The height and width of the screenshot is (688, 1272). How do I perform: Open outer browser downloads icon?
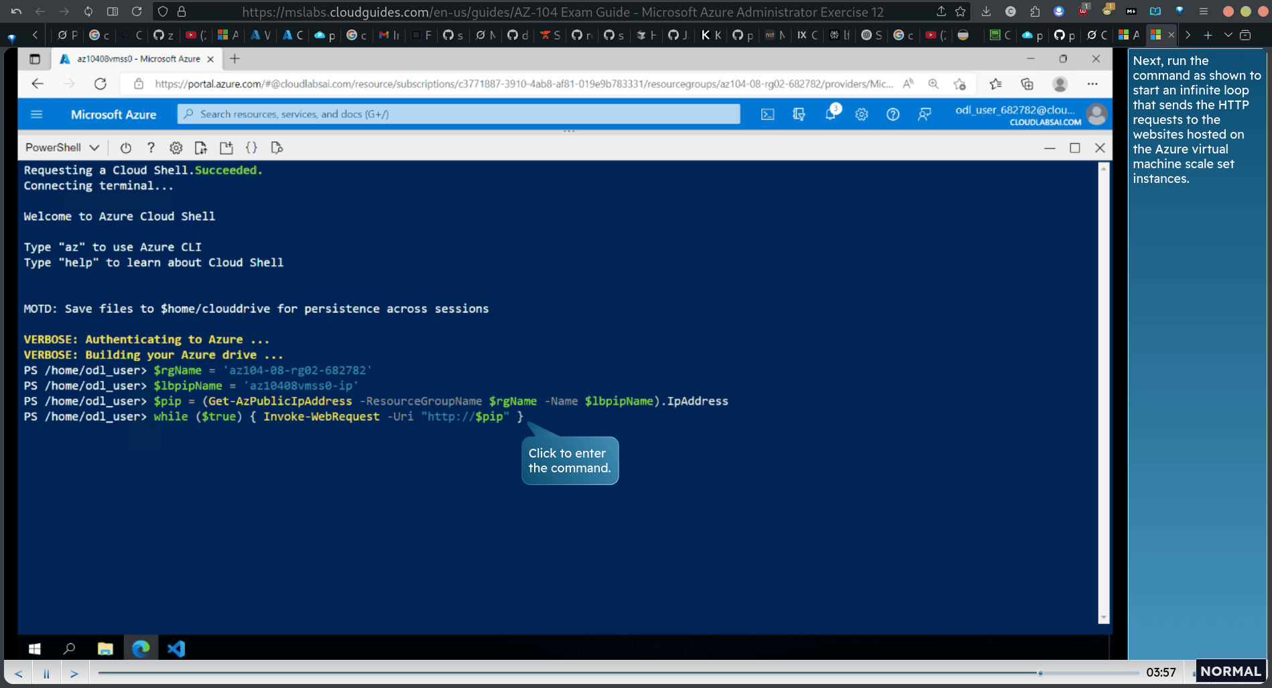pos(986,11)
